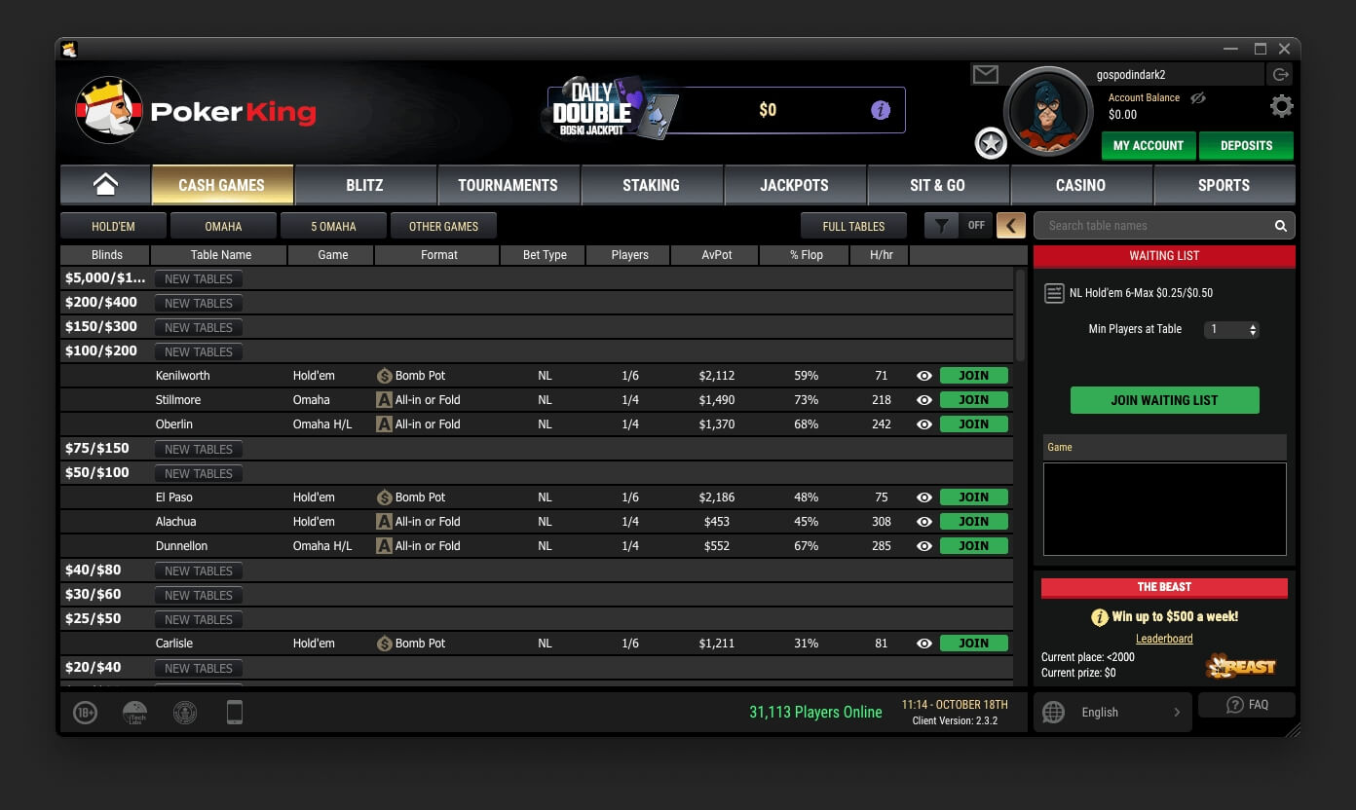Click the star badge near avatar

(x=991, y=144)
